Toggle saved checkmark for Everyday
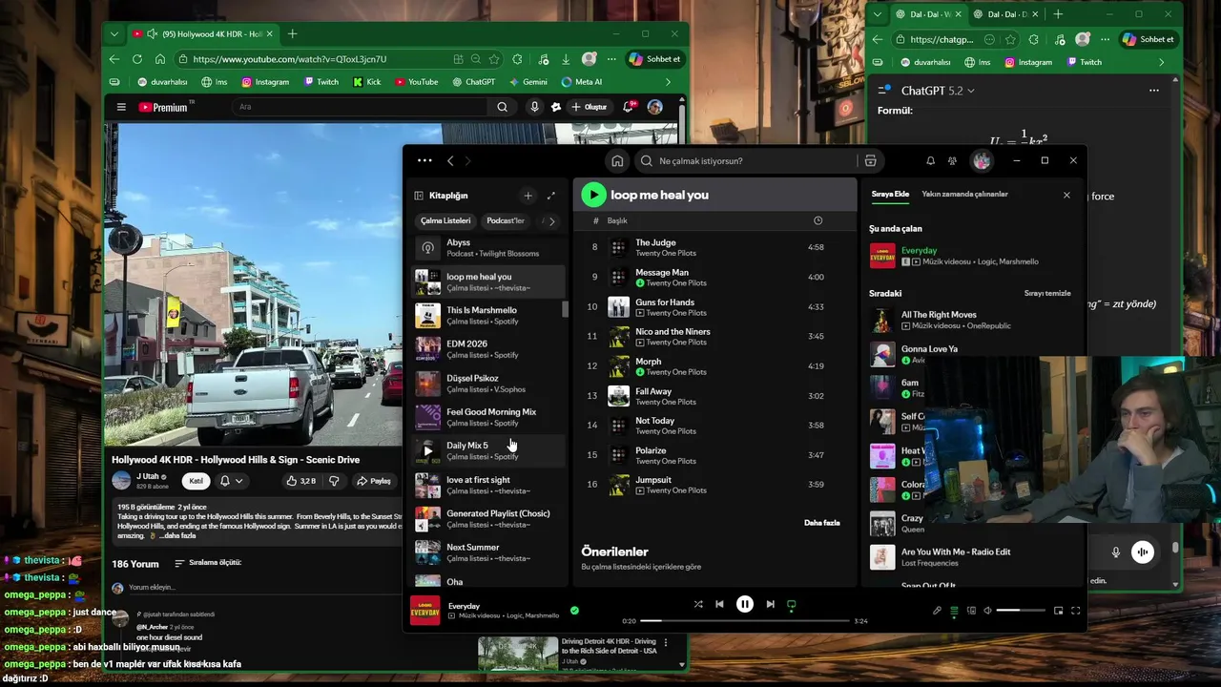The image size is (1221, 687). (x=574, y=610)
